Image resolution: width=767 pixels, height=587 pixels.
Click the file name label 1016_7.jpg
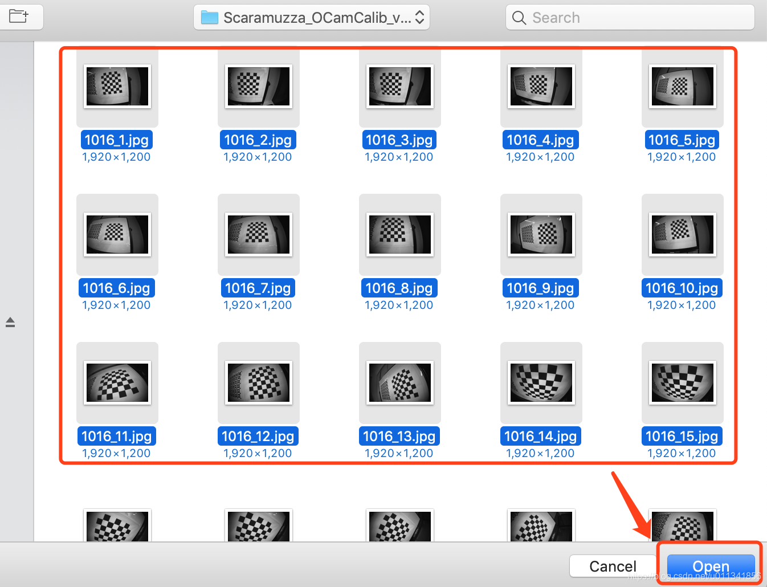coord(258,288)
